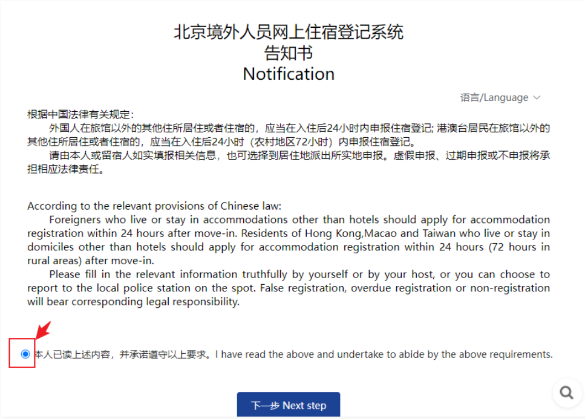The image size is (585, 419).
Task: Click the magnifier search icon
Action: point(566,392)
